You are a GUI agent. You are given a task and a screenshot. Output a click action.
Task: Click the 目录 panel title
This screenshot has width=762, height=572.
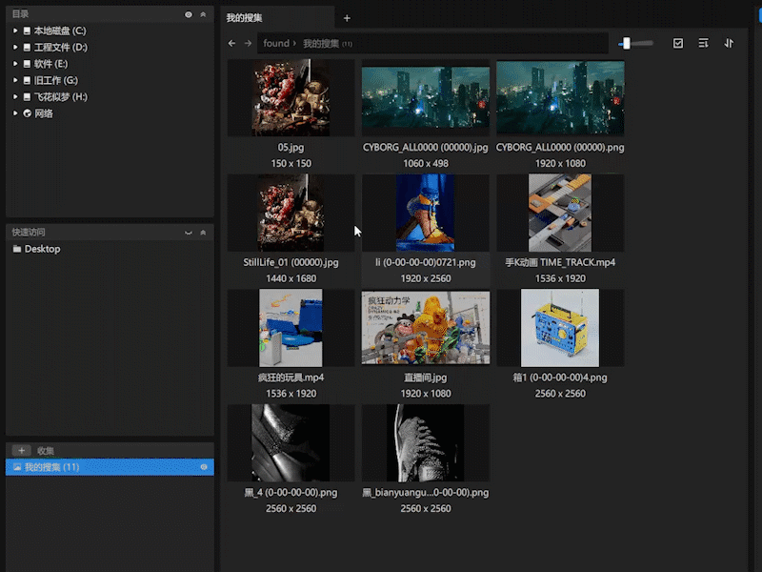(x=20, y=14)
